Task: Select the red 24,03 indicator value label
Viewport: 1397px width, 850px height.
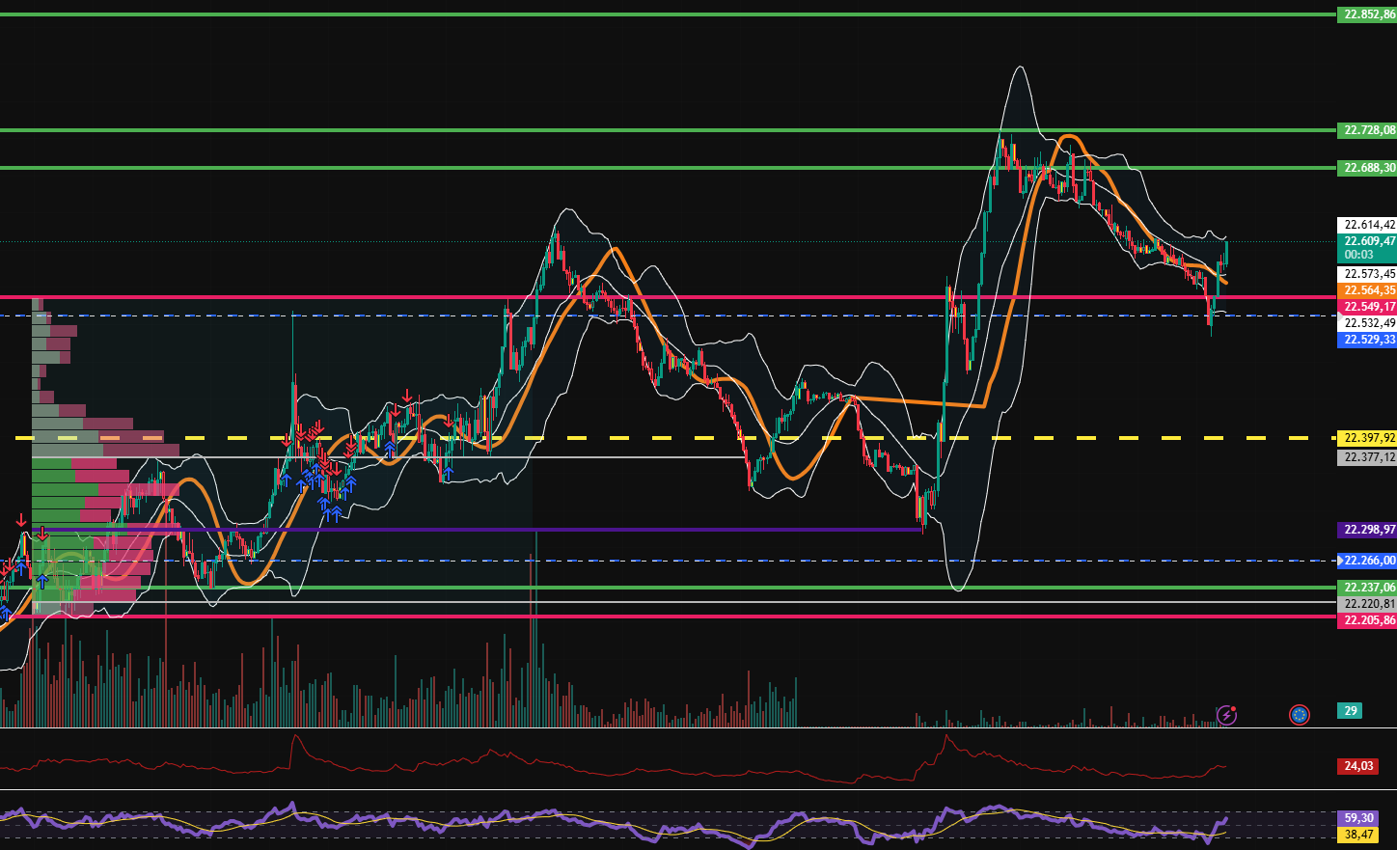Action: pyautogui.click(x=1357, y=766)
